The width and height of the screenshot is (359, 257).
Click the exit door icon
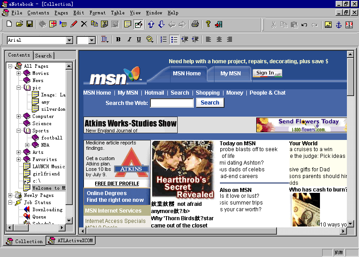(x=219, y=24)
